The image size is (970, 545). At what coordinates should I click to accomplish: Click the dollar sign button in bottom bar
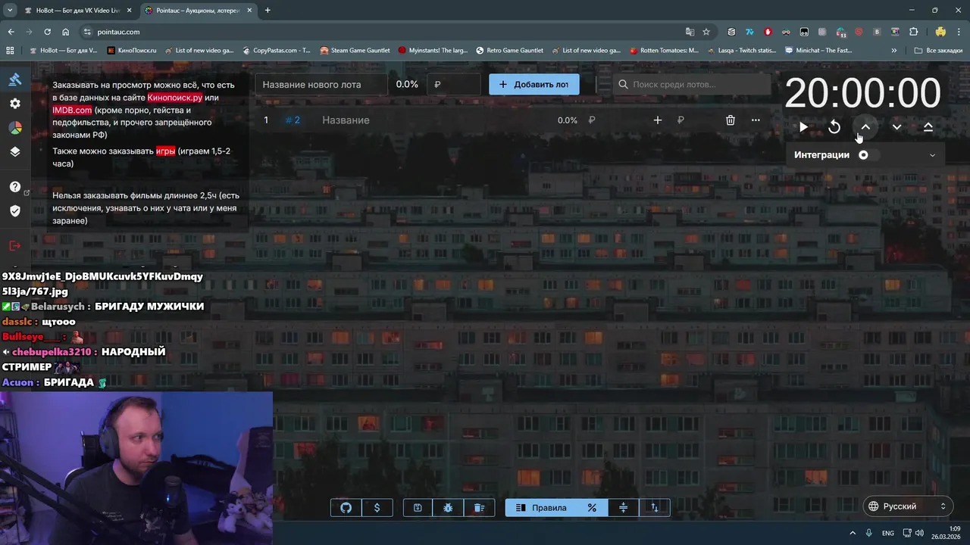coord(377,508)
